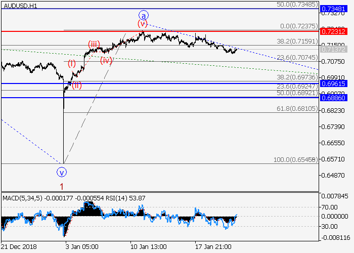Select the 100.0(0.65458) Fibonacci level label
Viewport: 354px width, 253px height.
pos(295,159)
